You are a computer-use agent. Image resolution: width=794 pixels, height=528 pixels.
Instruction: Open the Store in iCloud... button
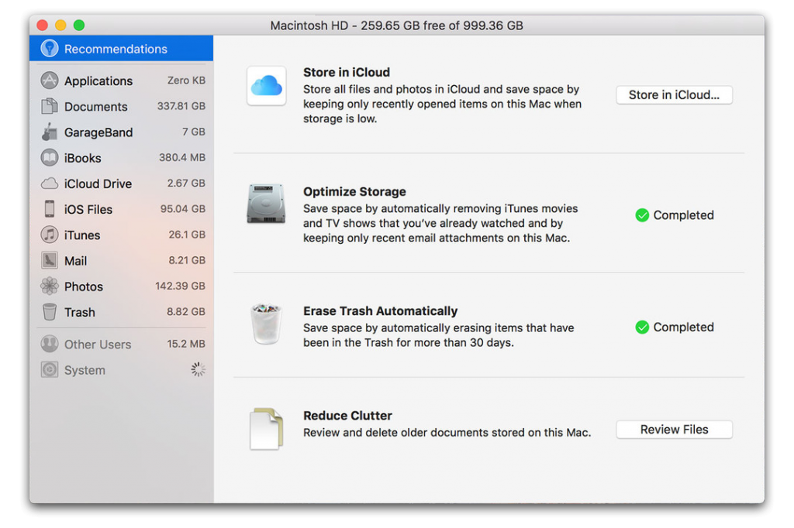(674, 95)
